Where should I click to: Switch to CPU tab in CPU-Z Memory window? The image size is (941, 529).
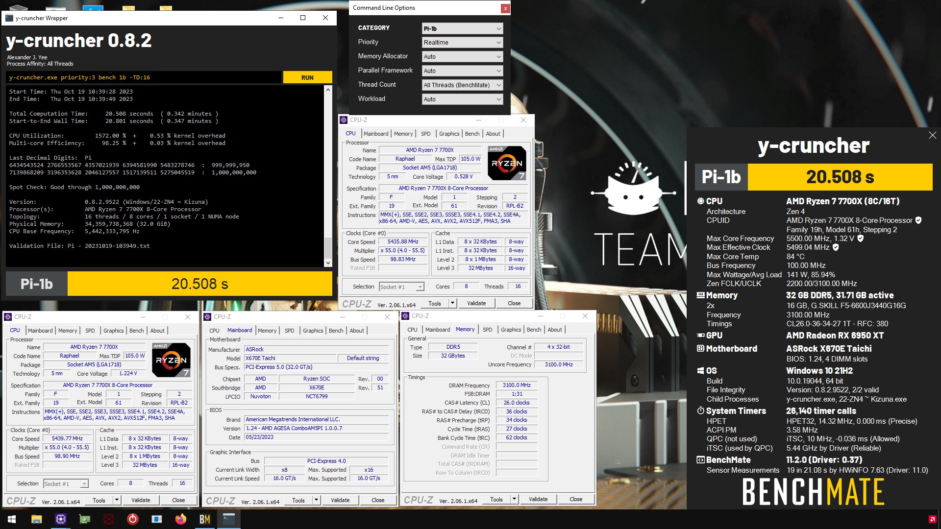(x=412, y=330)
